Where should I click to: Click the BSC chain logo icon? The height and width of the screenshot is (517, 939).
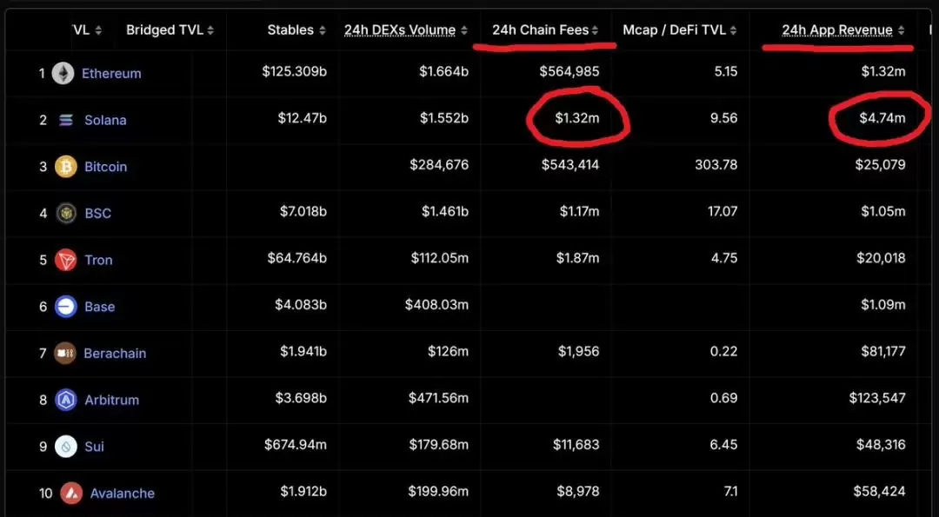click(x=66, y=213)
